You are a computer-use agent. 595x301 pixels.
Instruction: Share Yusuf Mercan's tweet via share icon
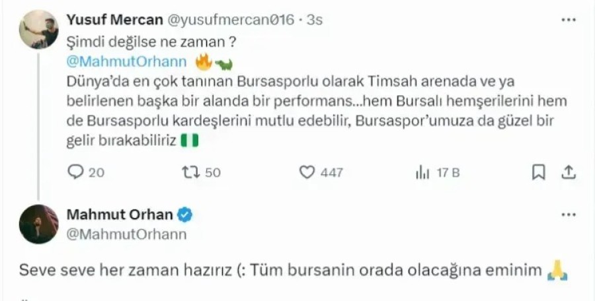click(568, 172)
